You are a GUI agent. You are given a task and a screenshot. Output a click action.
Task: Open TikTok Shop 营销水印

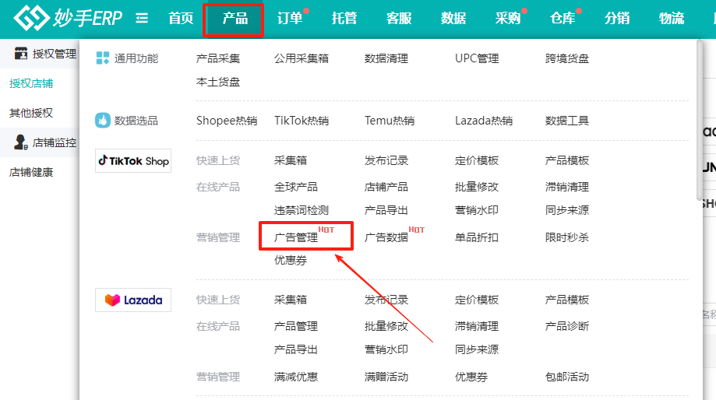477,210
